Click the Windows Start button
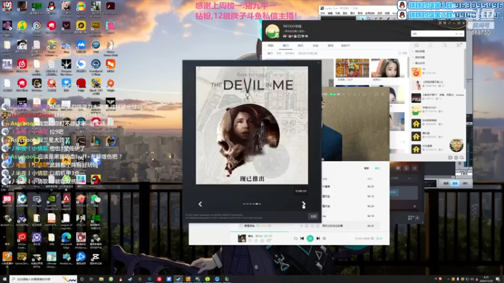 [x=4, y=279]
